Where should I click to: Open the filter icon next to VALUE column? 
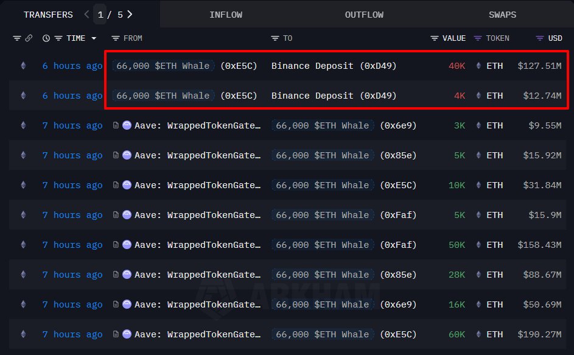click(433, 38)
